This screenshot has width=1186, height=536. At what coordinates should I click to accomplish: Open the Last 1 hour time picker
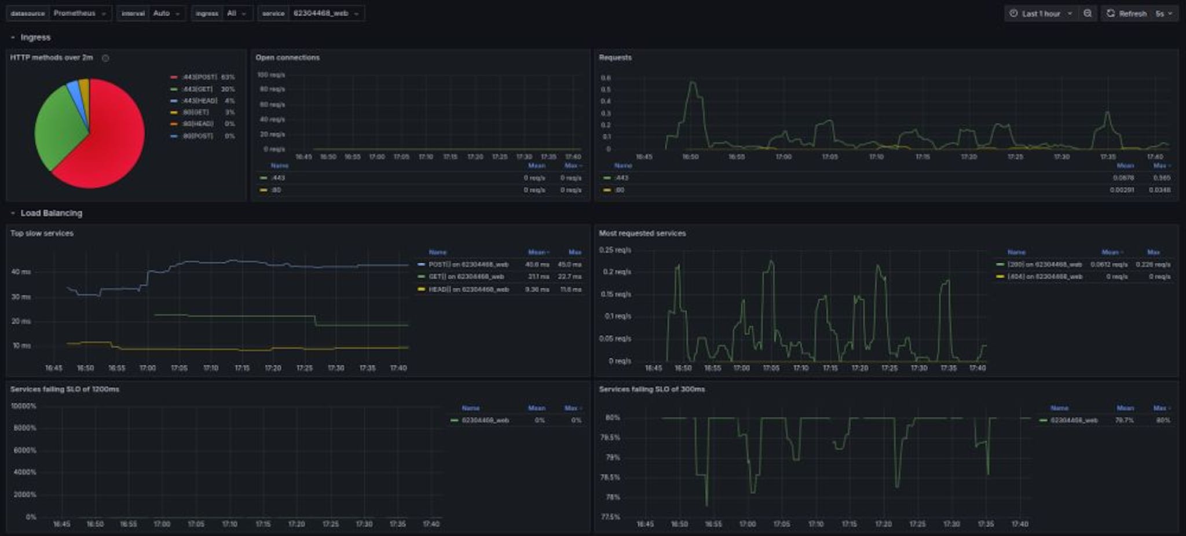pos(1041,13)
